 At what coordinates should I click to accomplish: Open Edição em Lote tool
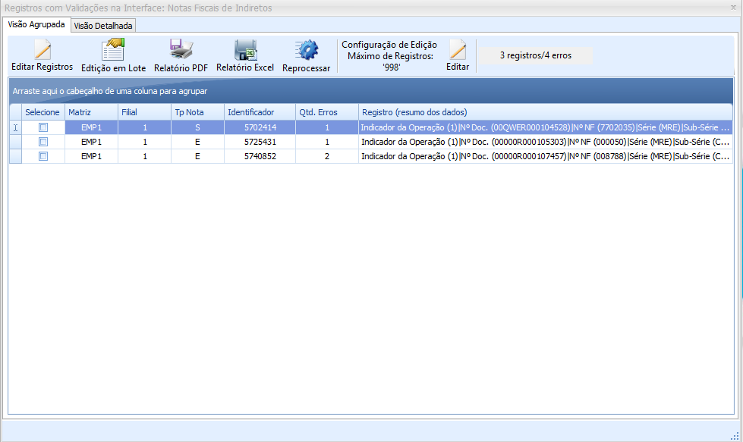point(113,51)
